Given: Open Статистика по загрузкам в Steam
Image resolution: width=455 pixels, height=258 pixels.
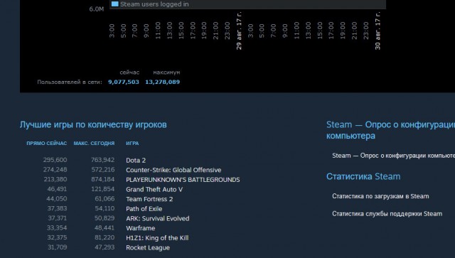Looking at the screenshot, I should pyautogui.click(x=380, y=196).
